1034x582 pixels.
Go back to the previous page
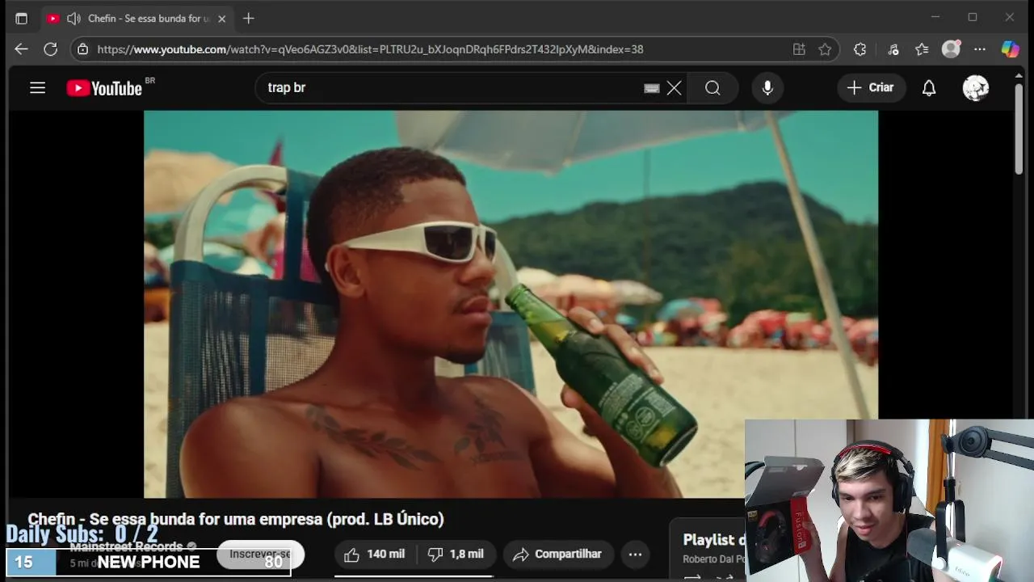[x=21, y=49]
